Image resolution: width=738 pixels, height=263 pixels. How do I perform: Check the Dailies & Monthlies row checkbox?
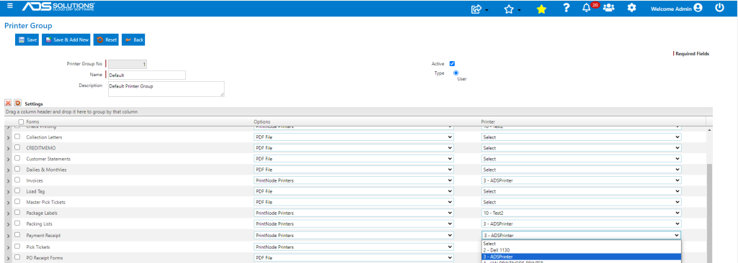coord(17,169)
